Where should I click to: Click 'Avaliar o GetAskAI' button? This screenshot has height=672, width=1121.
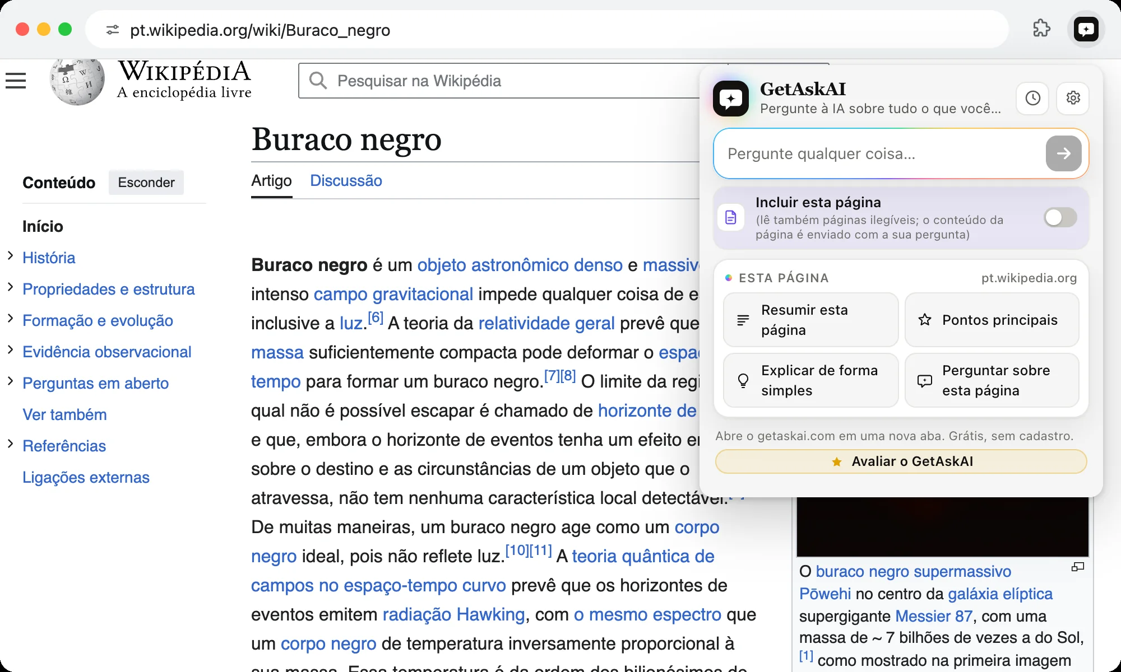(x=901, y=461)
